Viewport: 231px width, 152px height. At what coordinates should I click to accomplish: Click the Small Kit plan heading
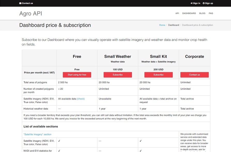click(158, 56)
